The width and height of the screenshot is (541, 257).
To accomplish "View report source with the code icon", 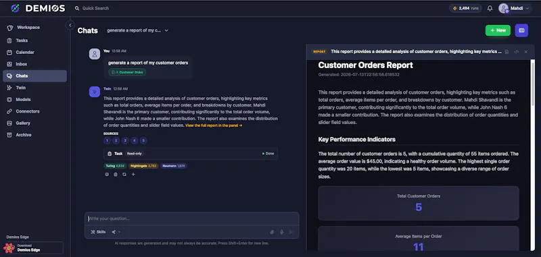I will (517, 52).
